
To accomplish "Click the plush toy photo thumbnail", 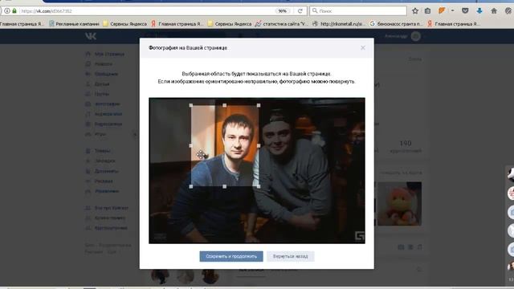I will point(399,204).
